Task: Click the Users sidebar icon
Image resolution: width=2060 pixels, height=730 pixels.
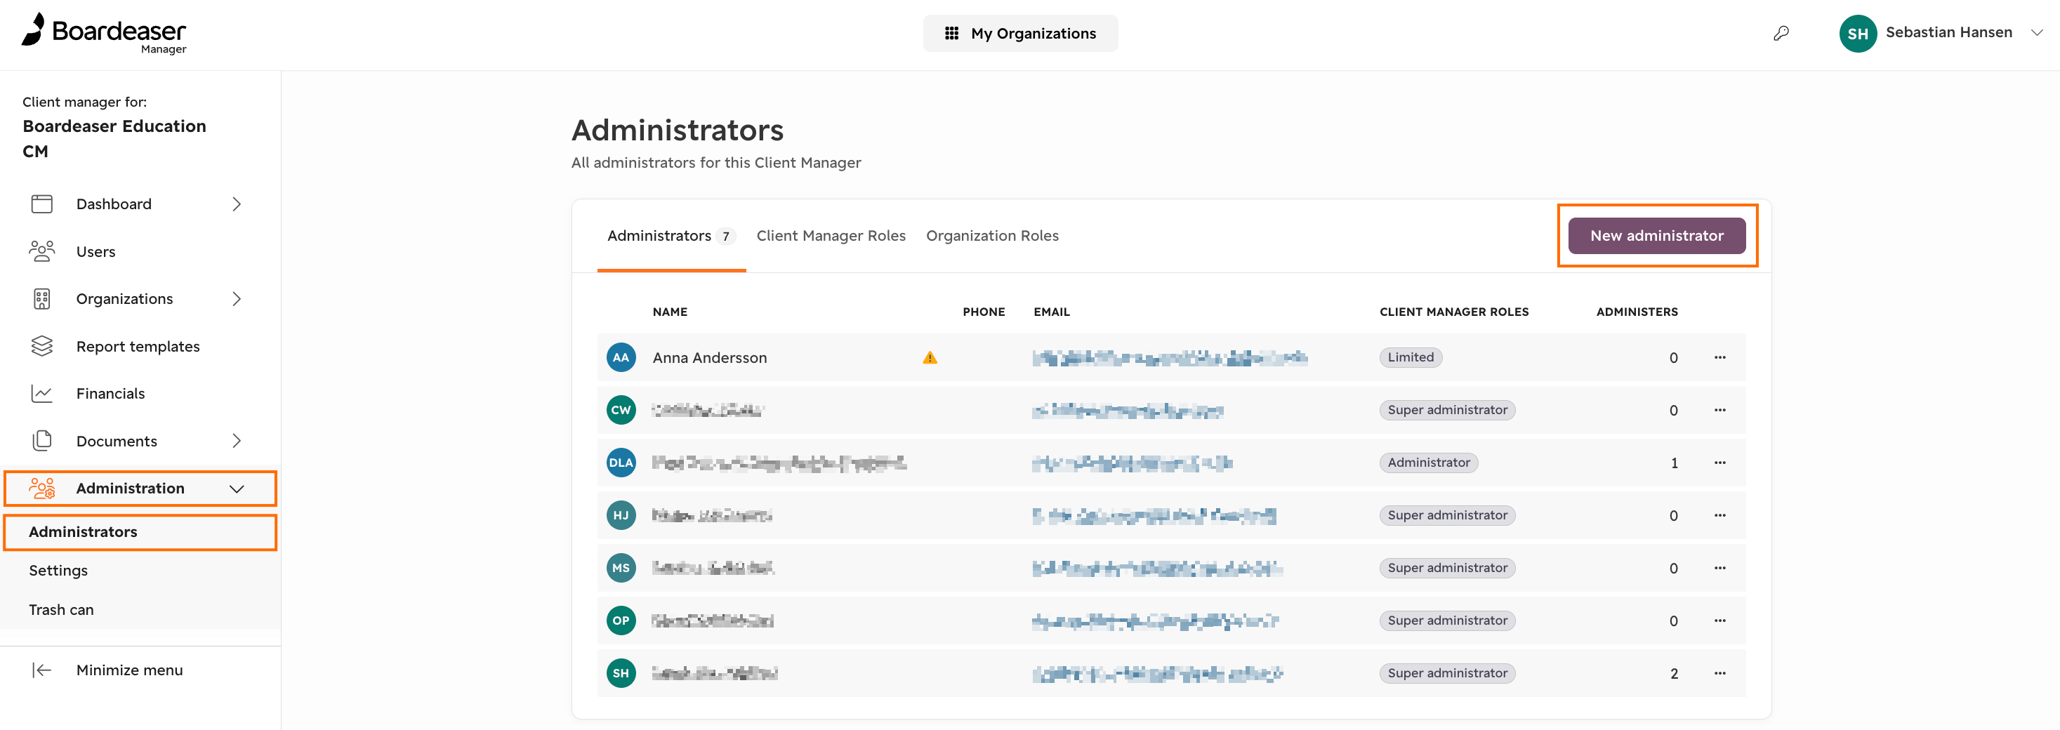Action: [x=41, y=251]
